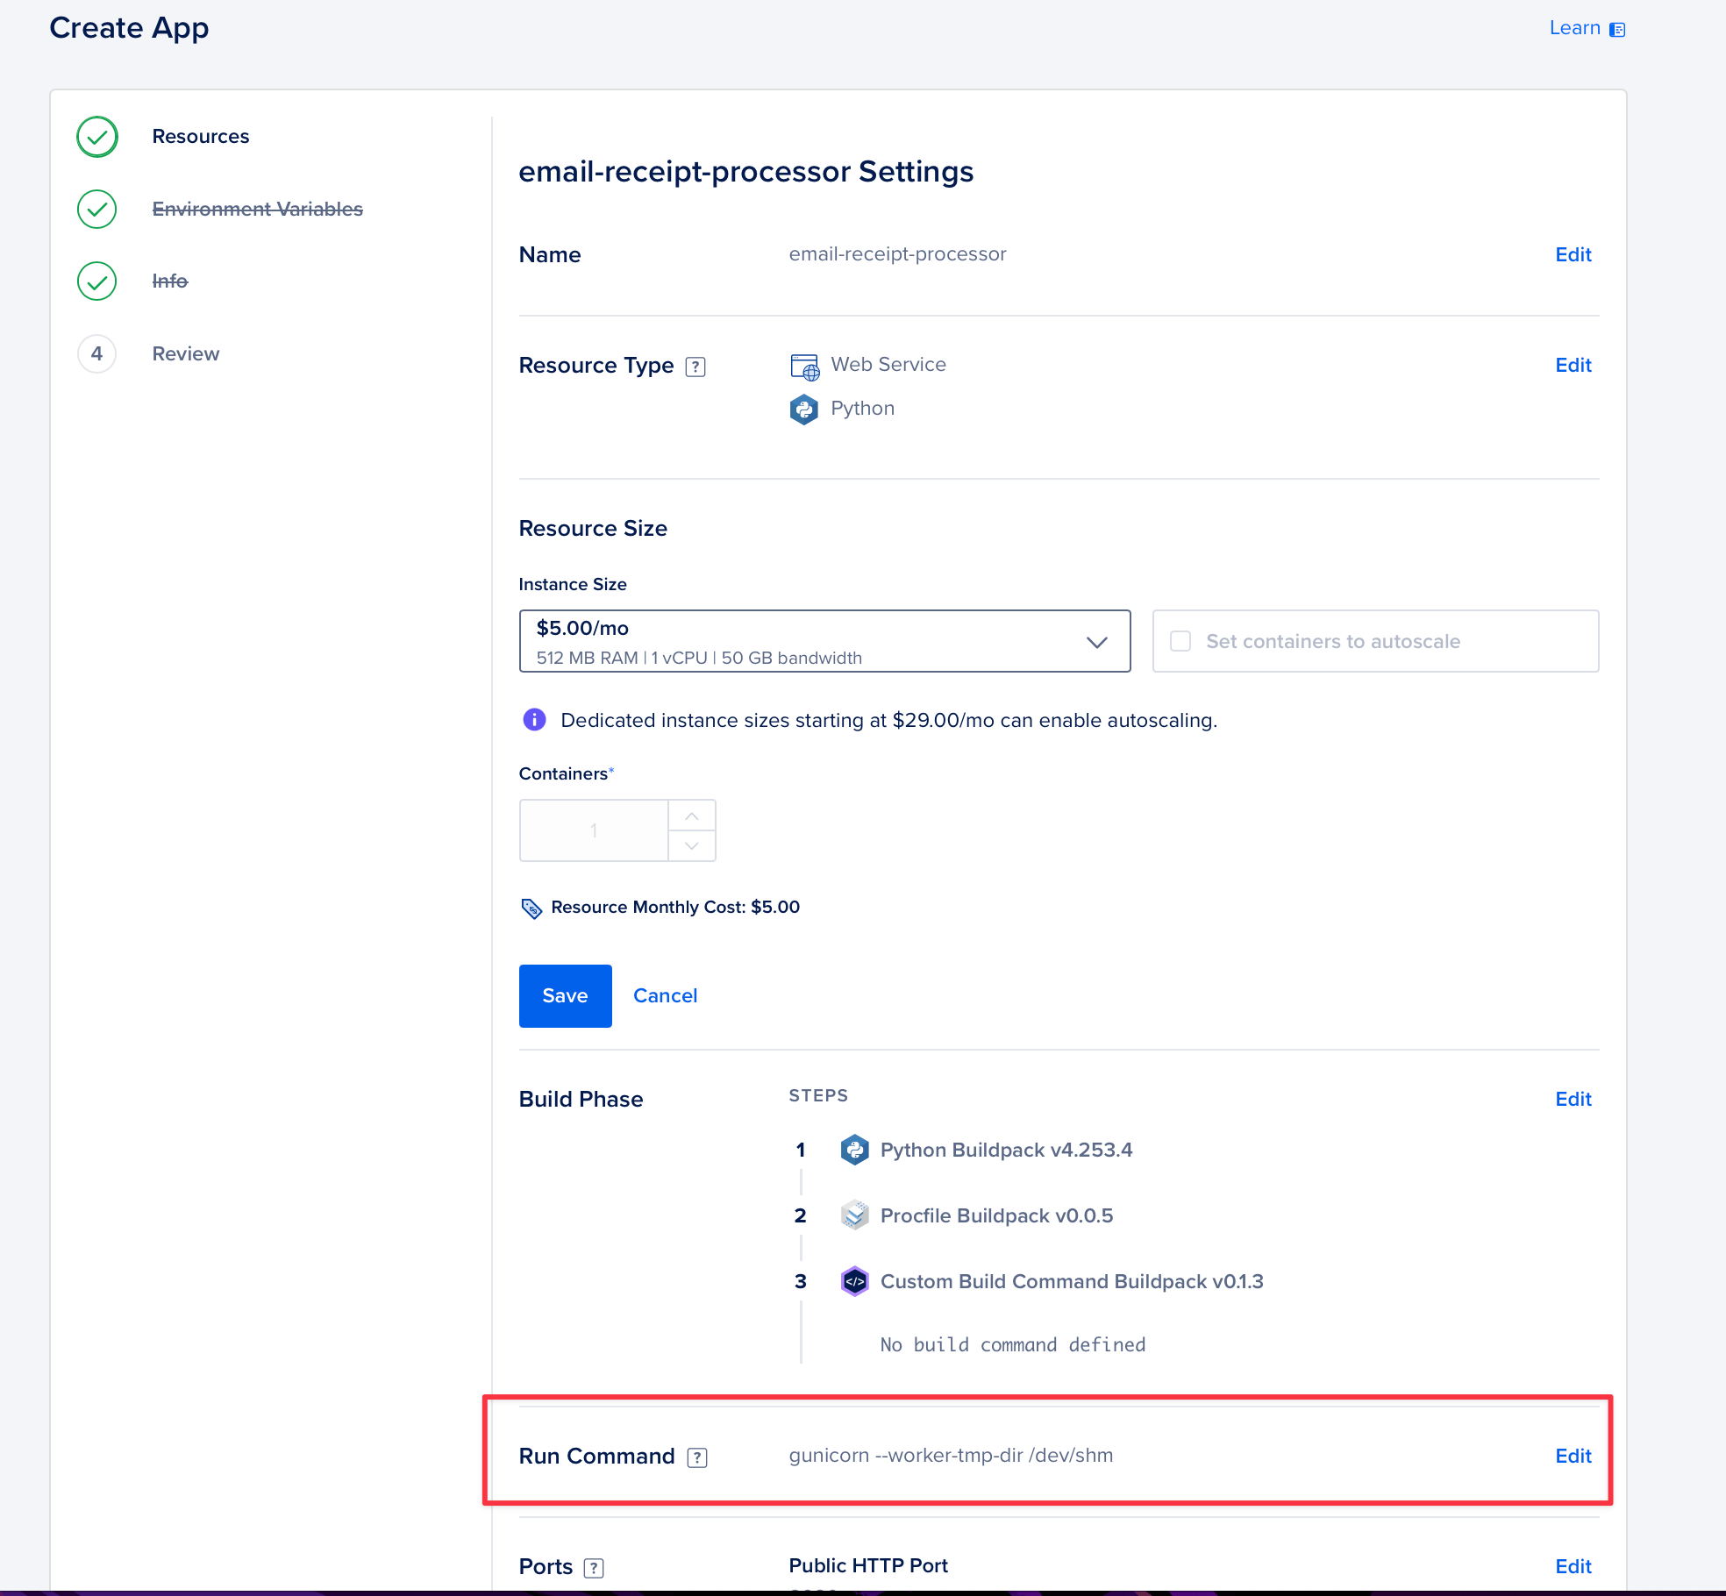Go to the Info step
The width and height of the screenshot is (1726, 1596).
point(170,281)
